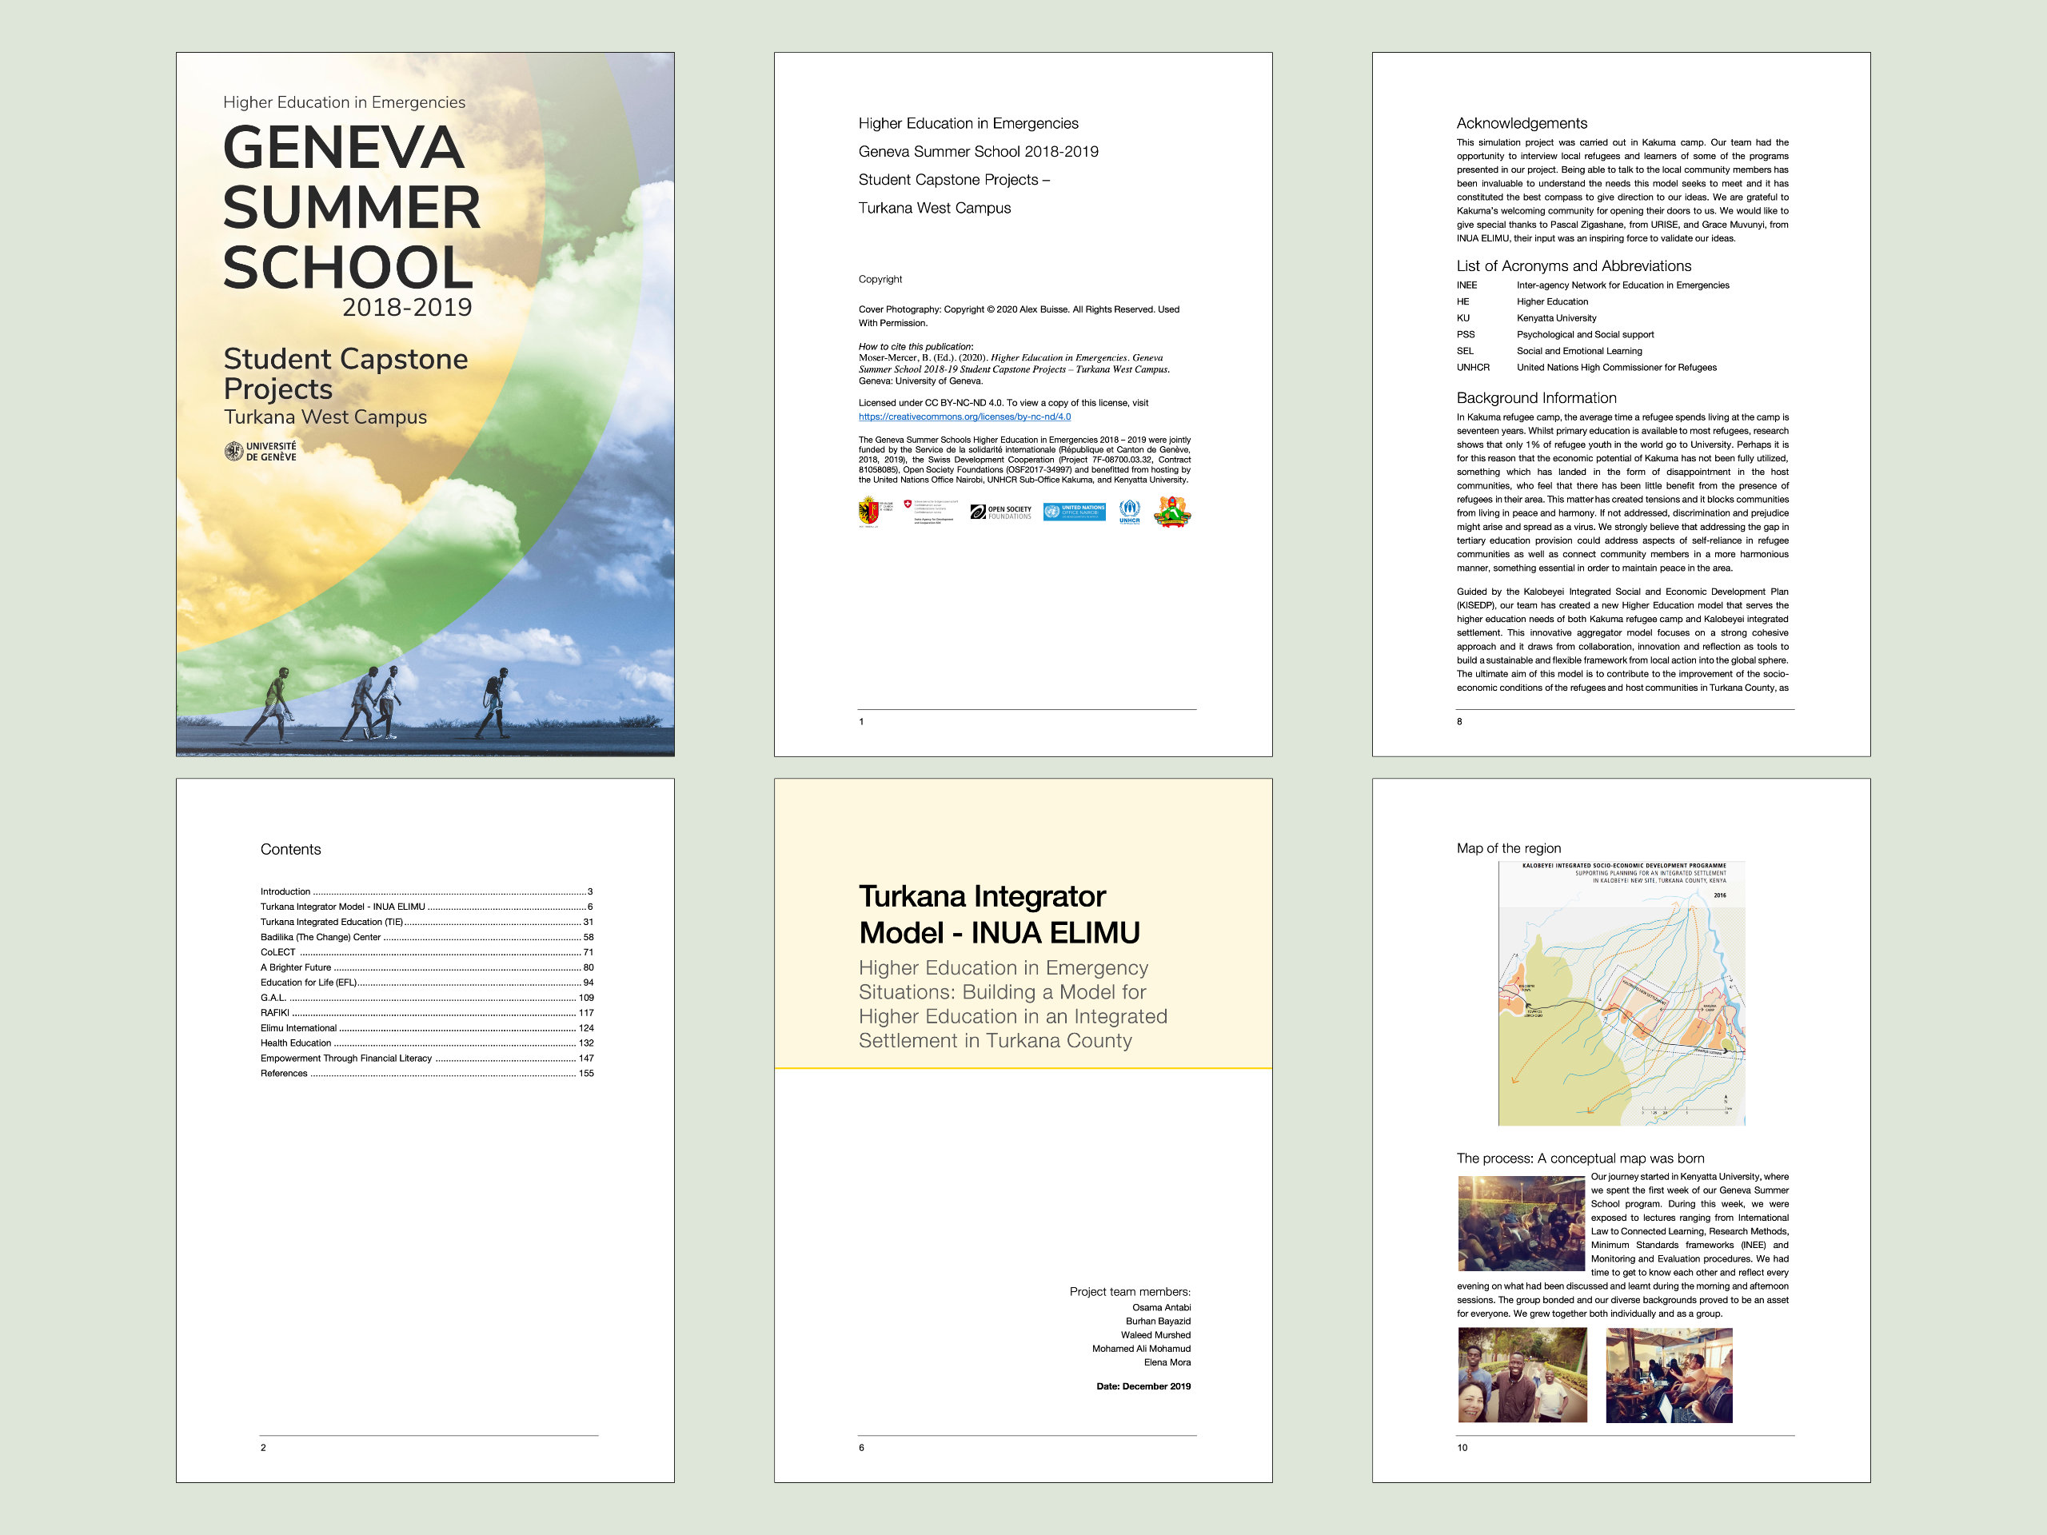Viewport: 2047px width, 1535px height.
Task: Select the Geneva Summer School cover page
Action: [x=425, y=405]
